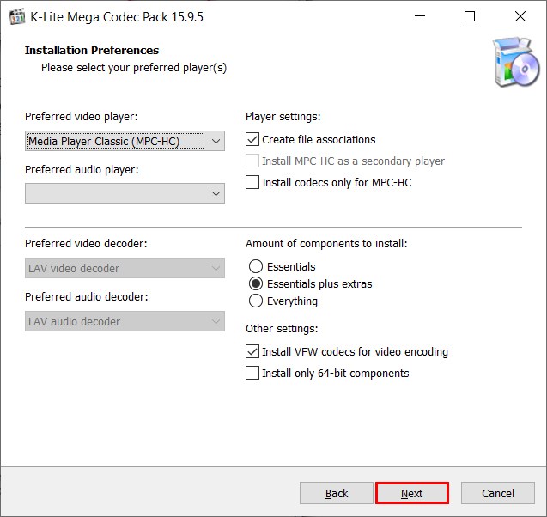547x517 pixels.
Task: Choose Essentials plus extras option
Action: 255,284
